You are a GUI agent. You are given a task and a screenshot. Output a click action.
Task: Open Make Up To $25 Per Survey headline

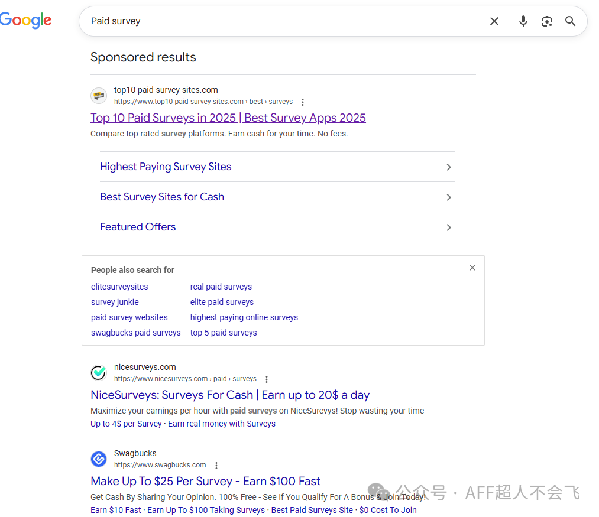click(205, 481)
